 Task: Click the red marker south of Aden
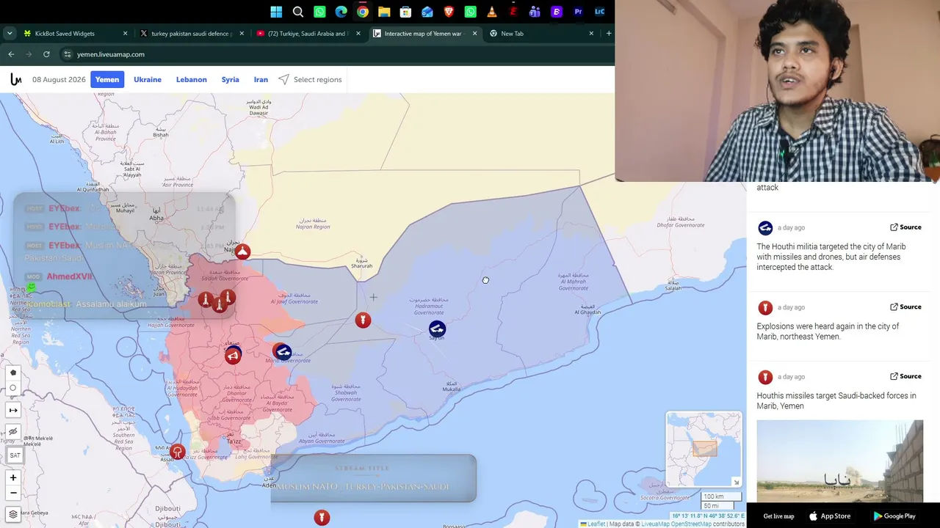322,518
